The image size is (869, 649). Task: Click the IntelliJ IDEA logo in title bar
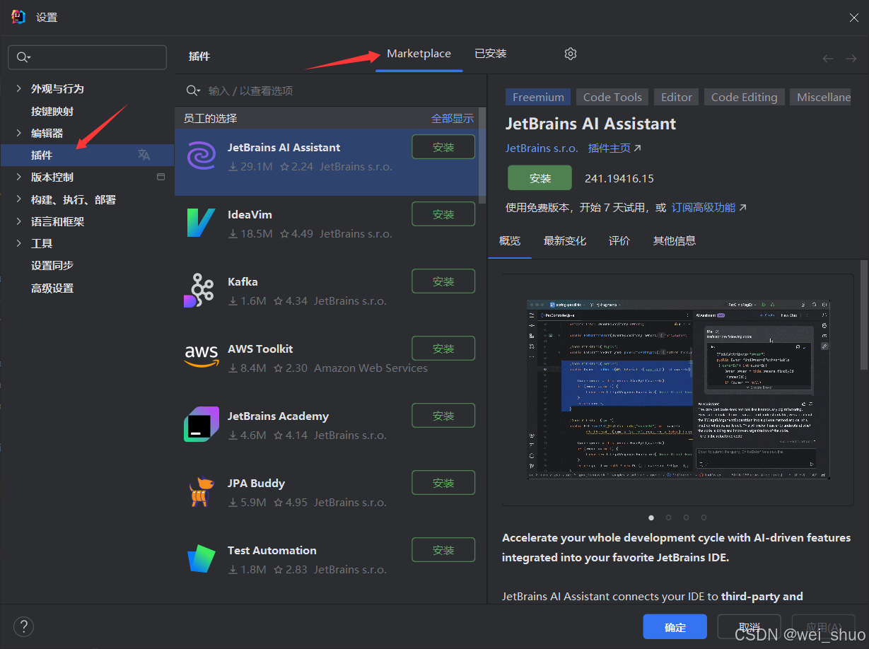[x=18, y=17]
